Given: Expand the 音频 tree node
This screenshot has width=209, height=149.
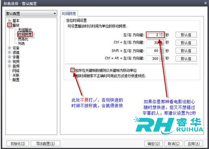Looking at the screenshot, I should 9,66.
